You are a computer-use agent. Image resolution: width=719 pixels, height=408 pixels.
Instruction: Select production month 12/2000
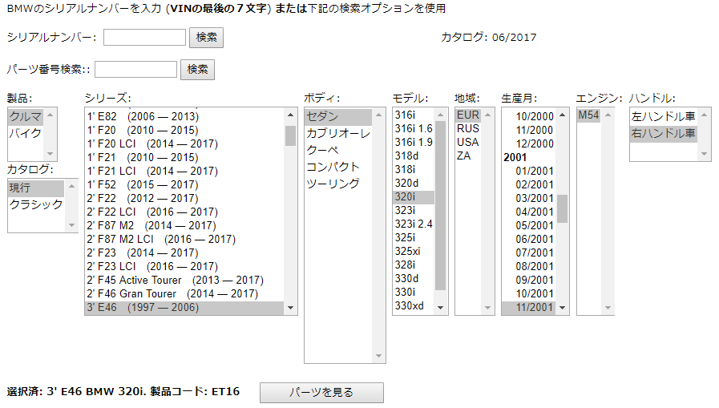coord(529,144)
